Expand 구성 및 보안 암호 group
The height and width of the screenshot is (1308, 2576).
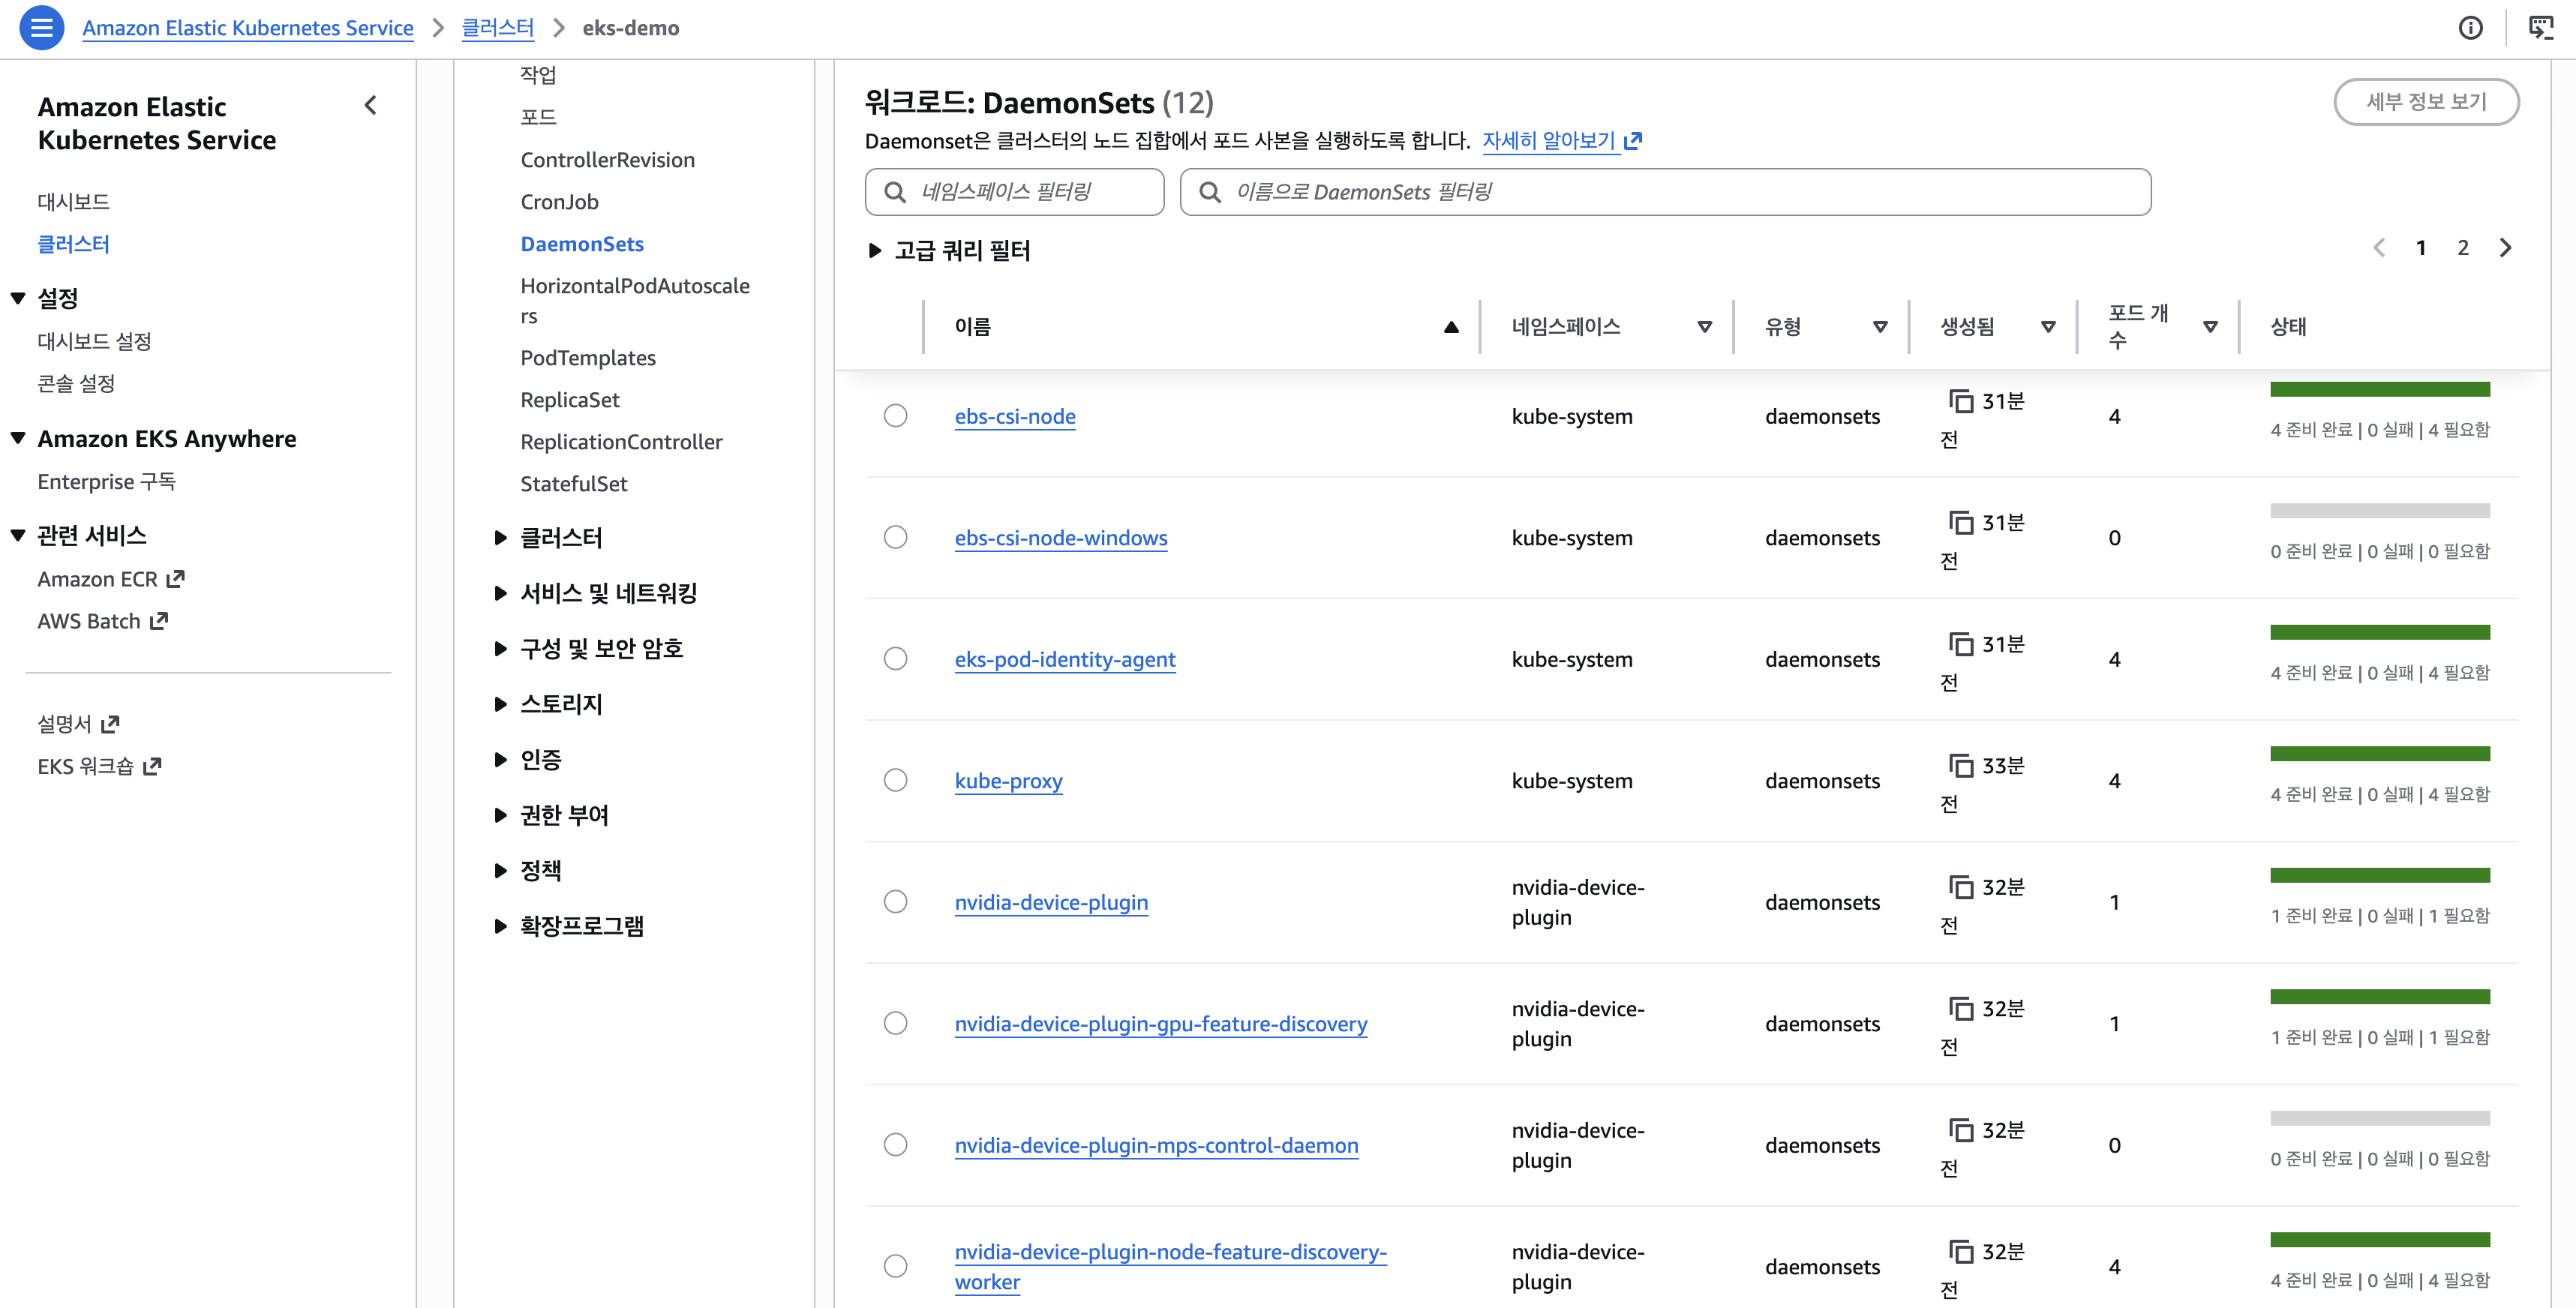tap(501, 649)
